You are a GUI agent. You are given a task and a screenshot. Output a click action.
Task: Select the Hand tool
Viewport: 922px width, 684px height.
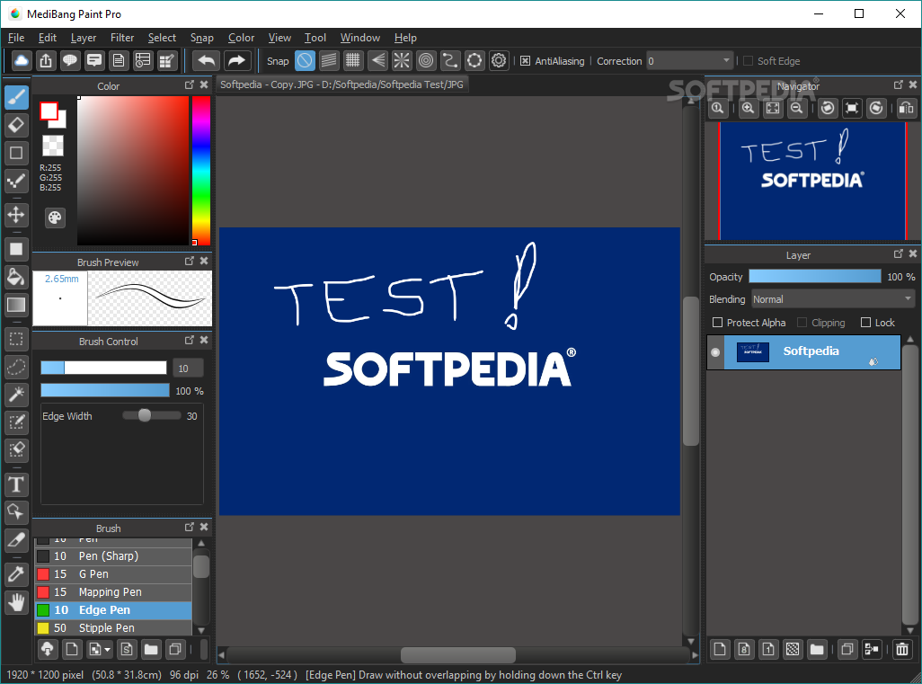pyautogui.click(x=16, y=602)
